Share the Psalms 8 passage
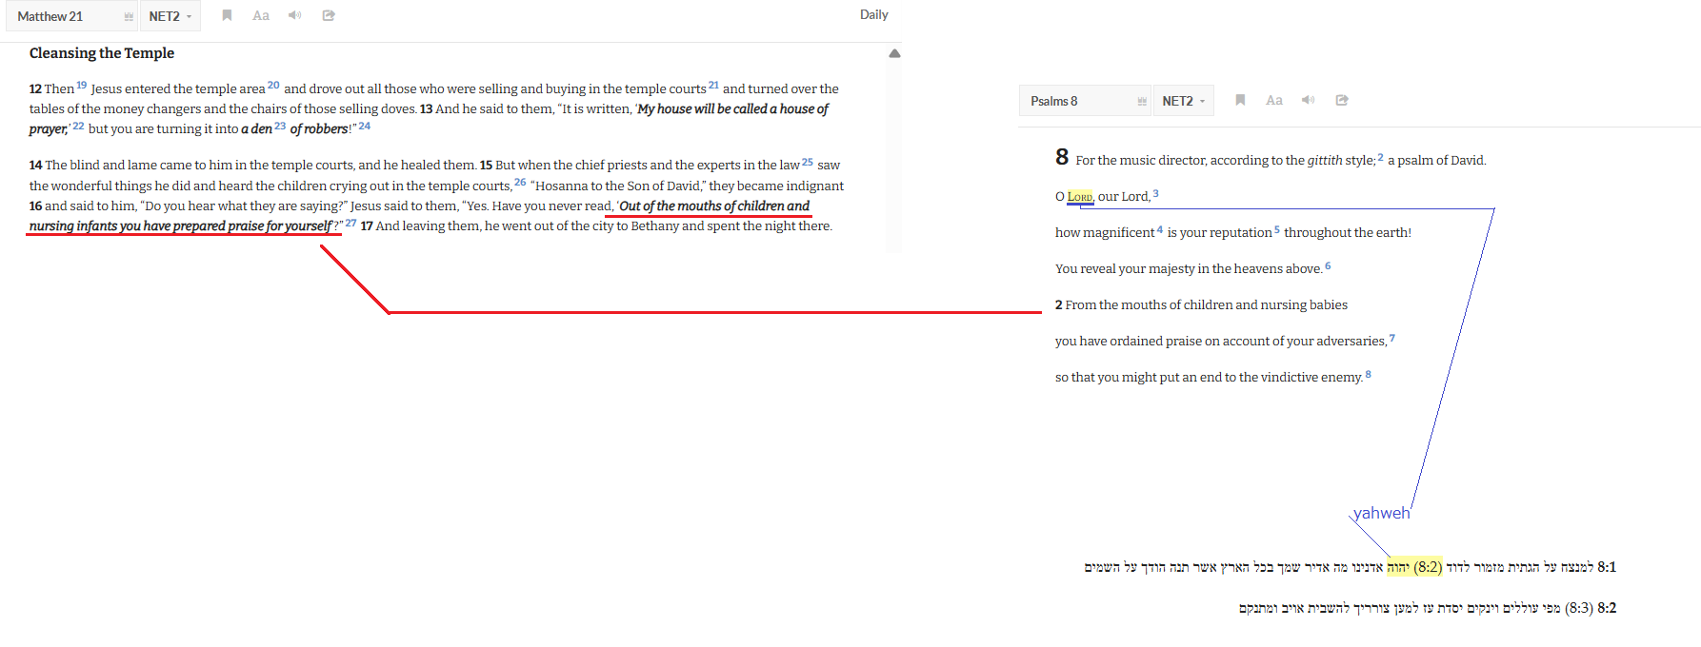 [1342, 100]
